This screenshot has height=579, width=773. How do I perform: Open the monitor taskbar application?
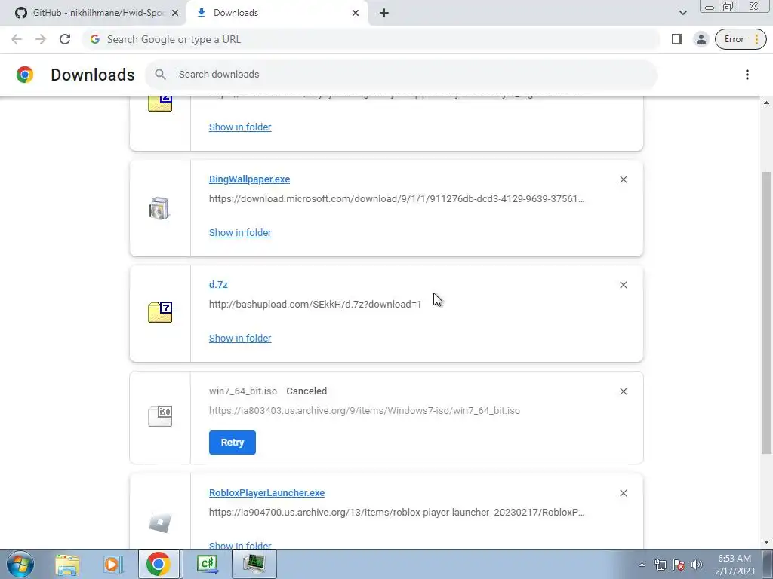point(254,564)
